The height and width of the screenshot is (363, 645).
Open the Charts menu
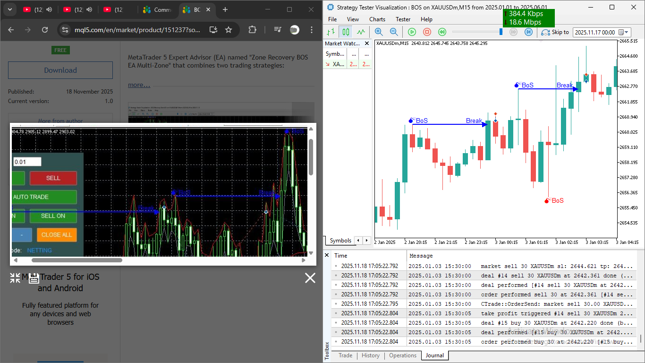377,19
